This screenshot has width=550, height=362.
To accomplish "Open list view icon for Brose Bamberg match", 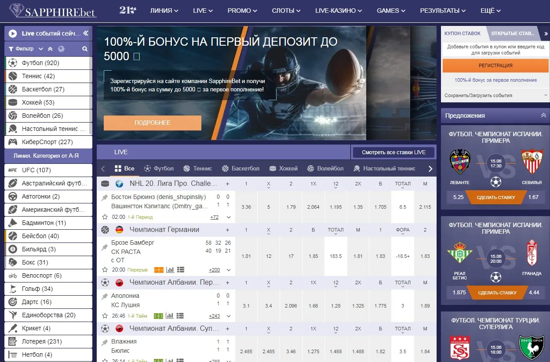I will (180, 270).
